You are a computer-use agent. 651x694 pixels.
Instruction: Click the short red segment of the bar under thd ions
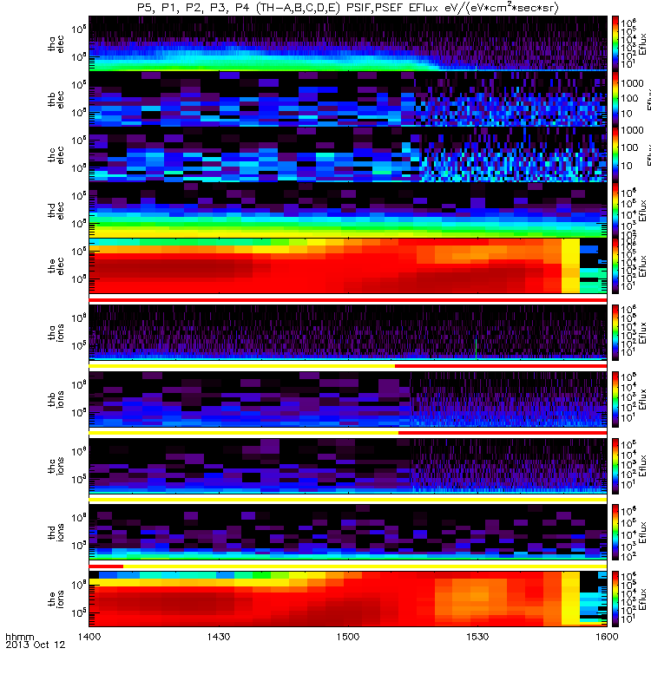pos(106,566)
